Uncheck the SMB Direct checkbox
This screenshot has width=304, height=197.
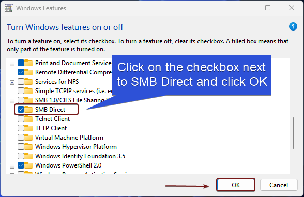(x=21, y=110)
